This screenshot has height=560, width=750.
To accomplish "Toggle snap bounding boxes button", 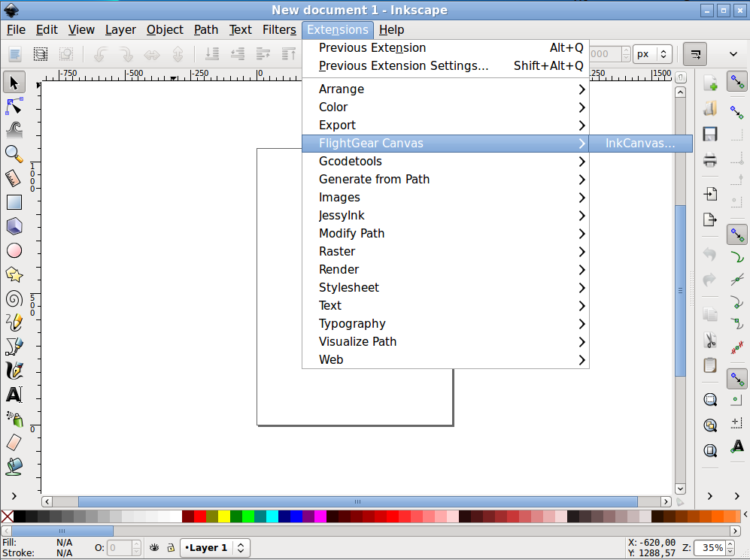I will 737,113.
